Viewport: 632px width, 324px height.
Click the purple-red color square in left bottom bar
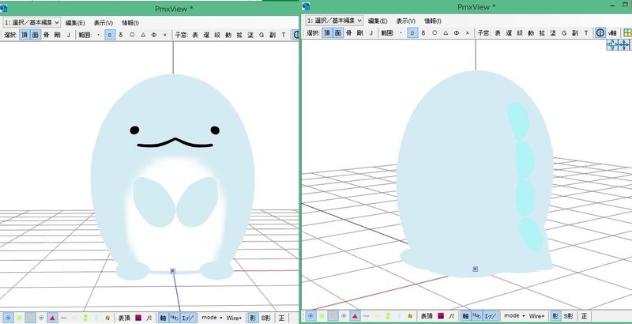coord(138,318)
